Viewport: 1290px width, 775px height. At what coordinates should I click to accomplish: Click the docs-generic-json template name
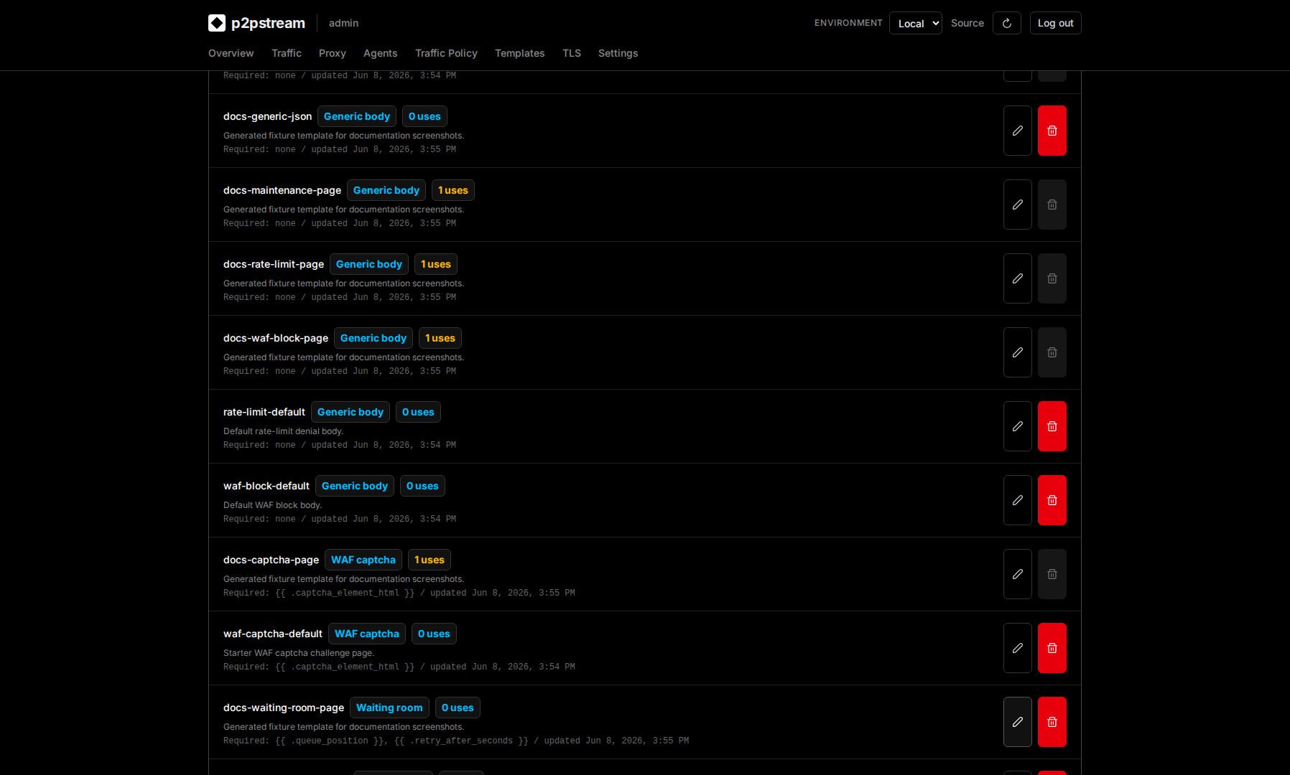coord(267,116)
